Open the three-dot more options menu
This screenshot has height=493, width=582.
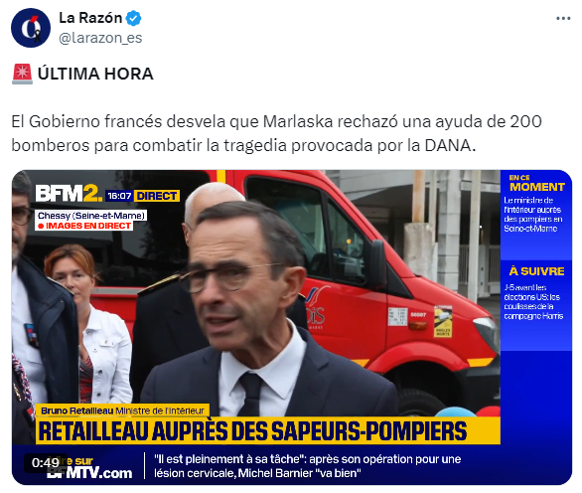pyautogui.click(x=563, y=18)
